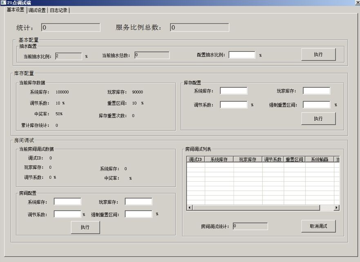
Task: Click the 房间调试统计 value field
Action: click(250, 226)
